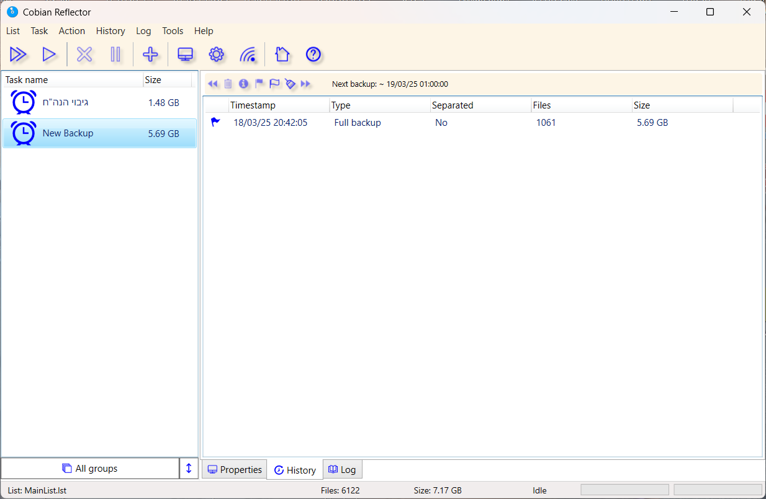Click the Run all tasks double-arrow icon

[x=18, y=55]
